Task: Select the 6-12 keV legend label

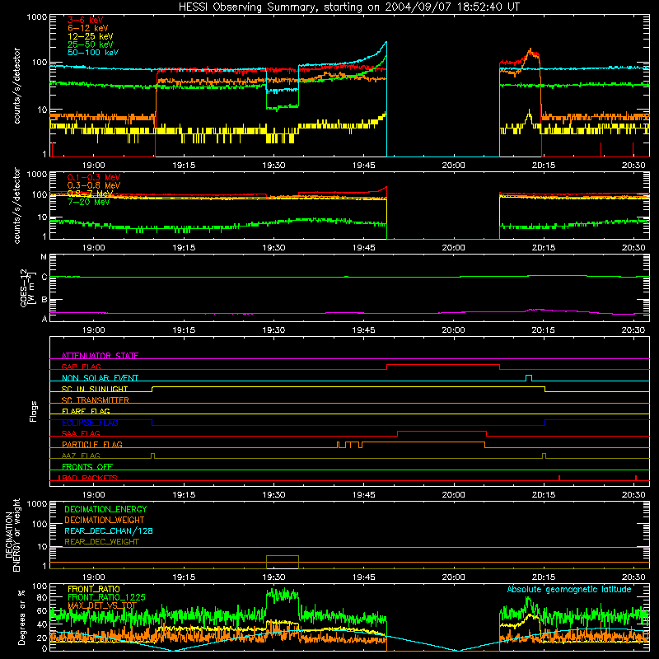Action: [88, 28]
